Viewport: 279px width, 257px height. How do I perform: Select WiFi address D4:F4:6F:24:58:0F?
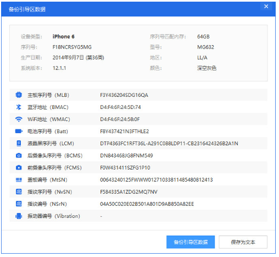pos(120,119)
